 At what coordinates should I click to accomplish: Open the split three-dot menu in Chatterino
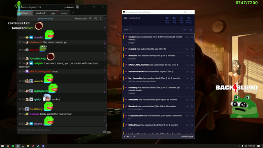coord(101,18)
